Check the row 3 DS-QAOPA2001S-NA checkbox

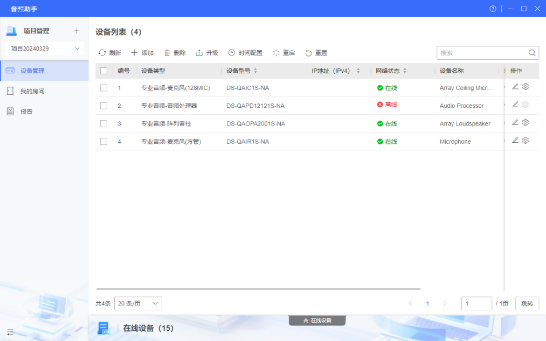tap(104, 123)
